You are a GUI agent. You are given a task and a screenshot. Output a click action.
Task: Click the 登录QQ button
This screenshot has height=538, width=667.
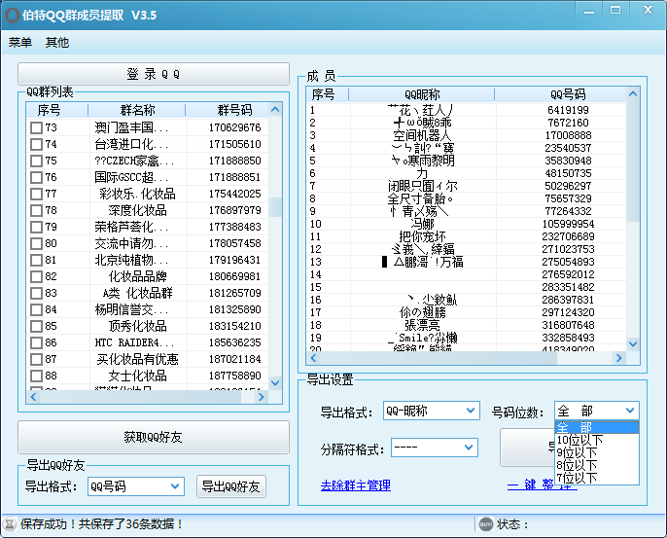pyautogui.click(x=154, y=74)
